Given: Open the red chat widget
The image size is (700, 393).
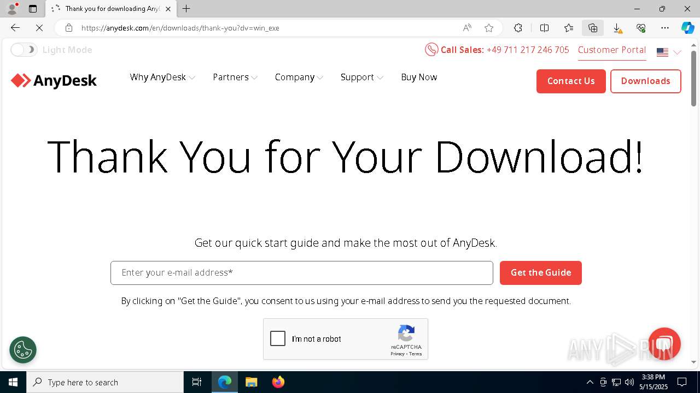Looking at the screenshot, I should (664, 344).
